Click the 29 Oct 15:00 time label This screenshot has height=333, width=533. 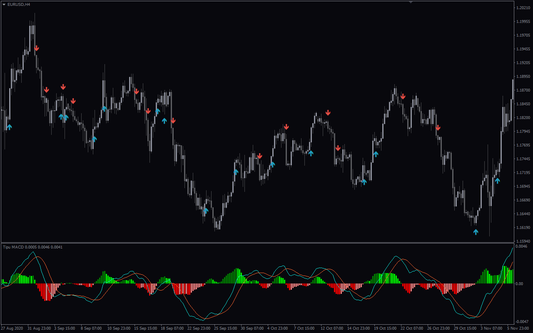coord(466,328)
